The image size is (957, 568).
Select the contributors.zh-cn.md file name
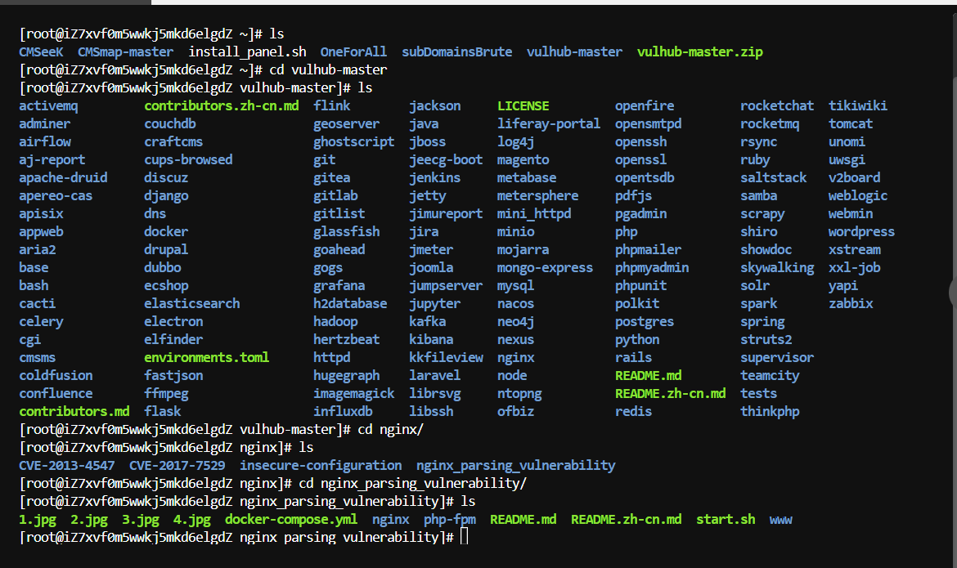click(222, 105)
